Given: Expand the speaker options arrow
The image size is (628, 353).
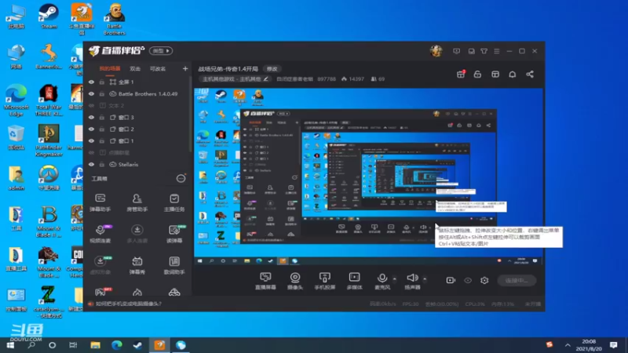Looking at the screenshot, I should (x=425, y=279).
